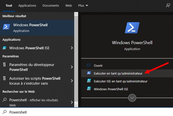173x116 pixels.
Task: Click the magnifier icon next to Powershell web result
Action: pyautogui.click(x=5, y=100)
